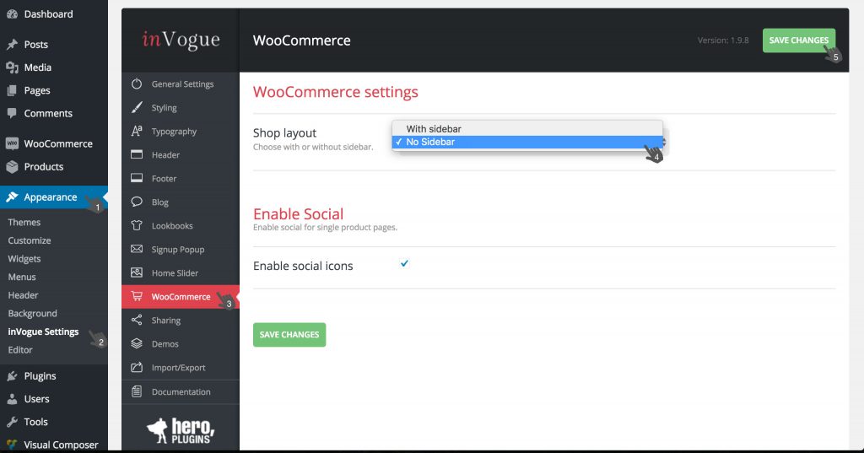The width and height of the screenshot is (864, 453).
Task: Click the Visual Composer icon
Action: [12, 445]
